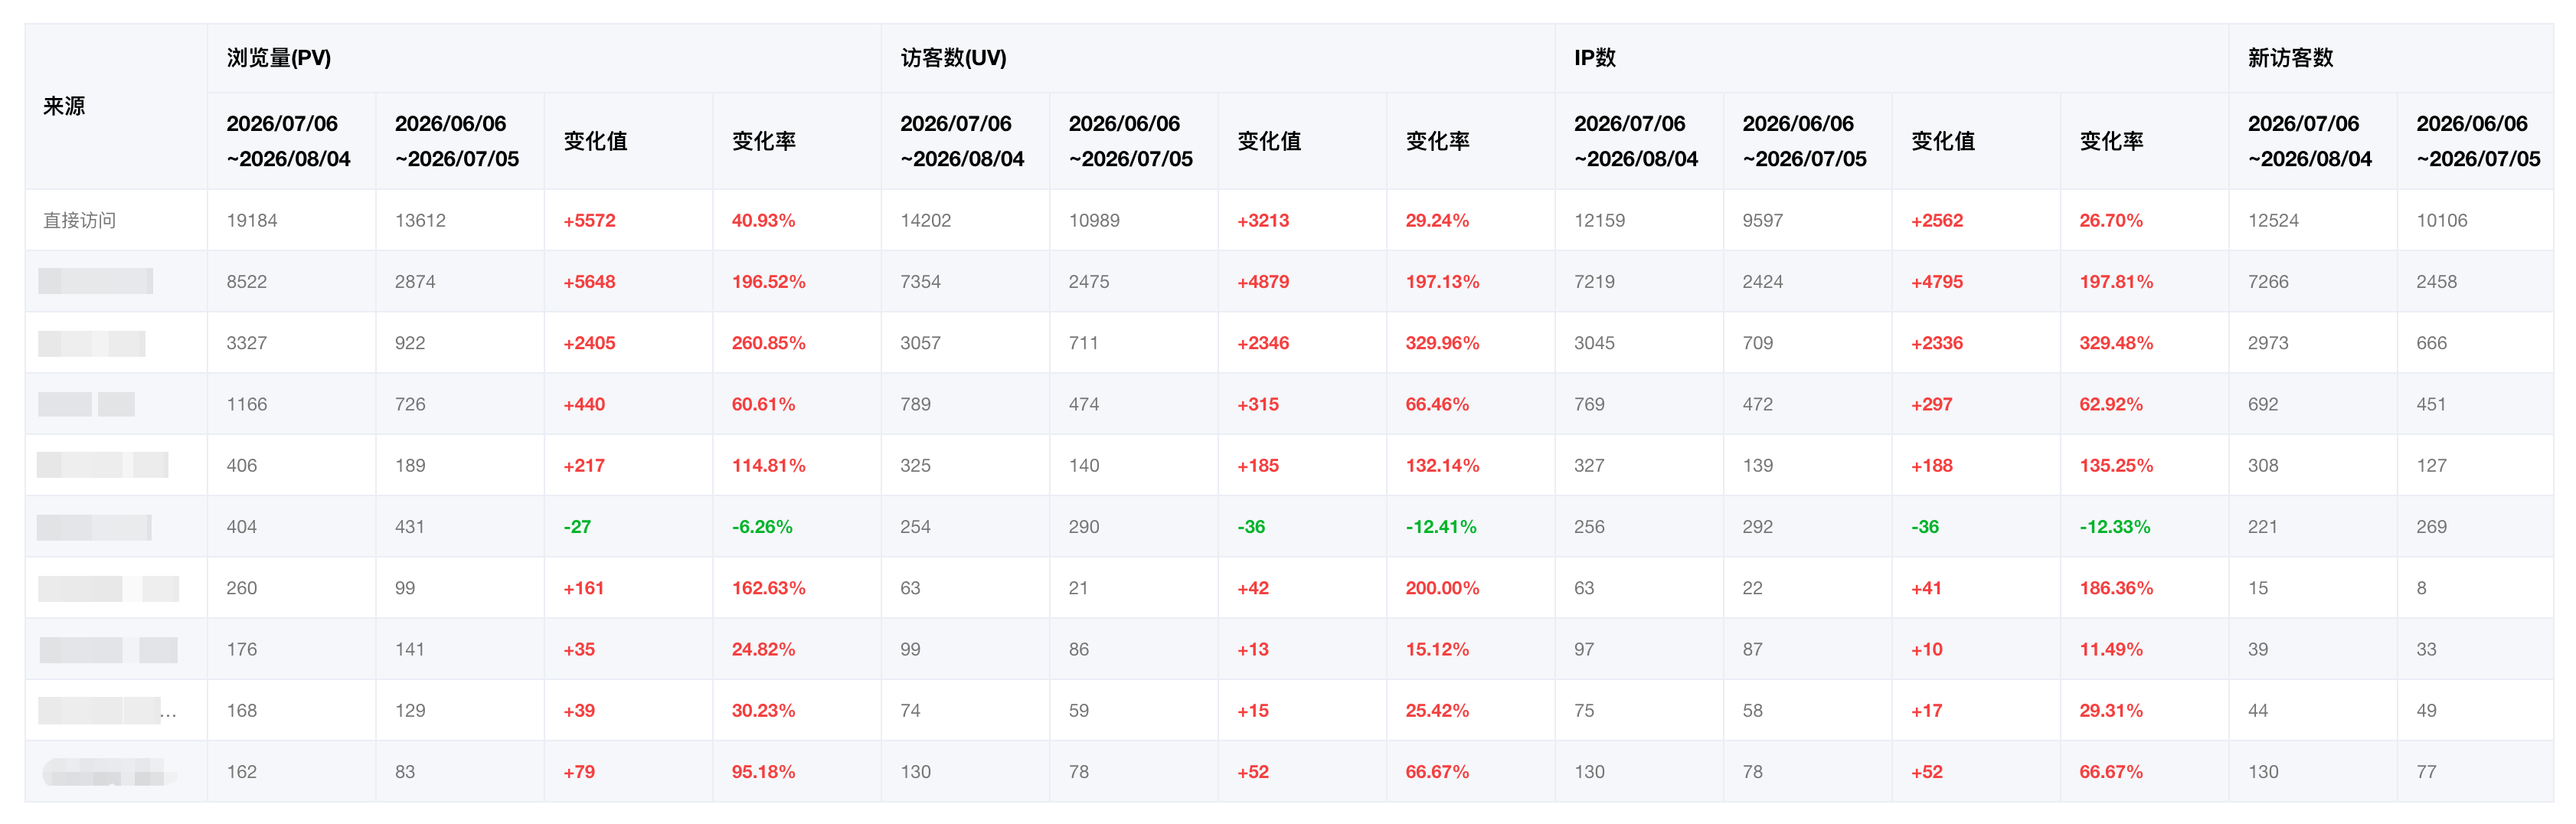Viewport: 2576px width, 824px height.
Task: Click the change value +161
Action: [x=585, y=588]
